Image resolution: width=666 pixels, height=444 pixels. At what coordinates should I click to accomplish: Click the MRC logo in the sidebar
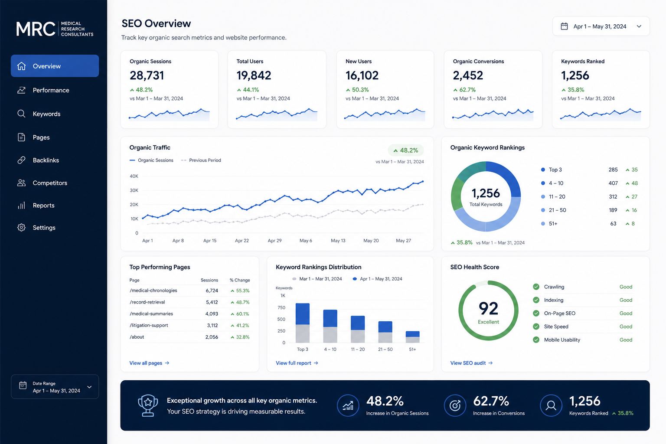click(55, 29)
